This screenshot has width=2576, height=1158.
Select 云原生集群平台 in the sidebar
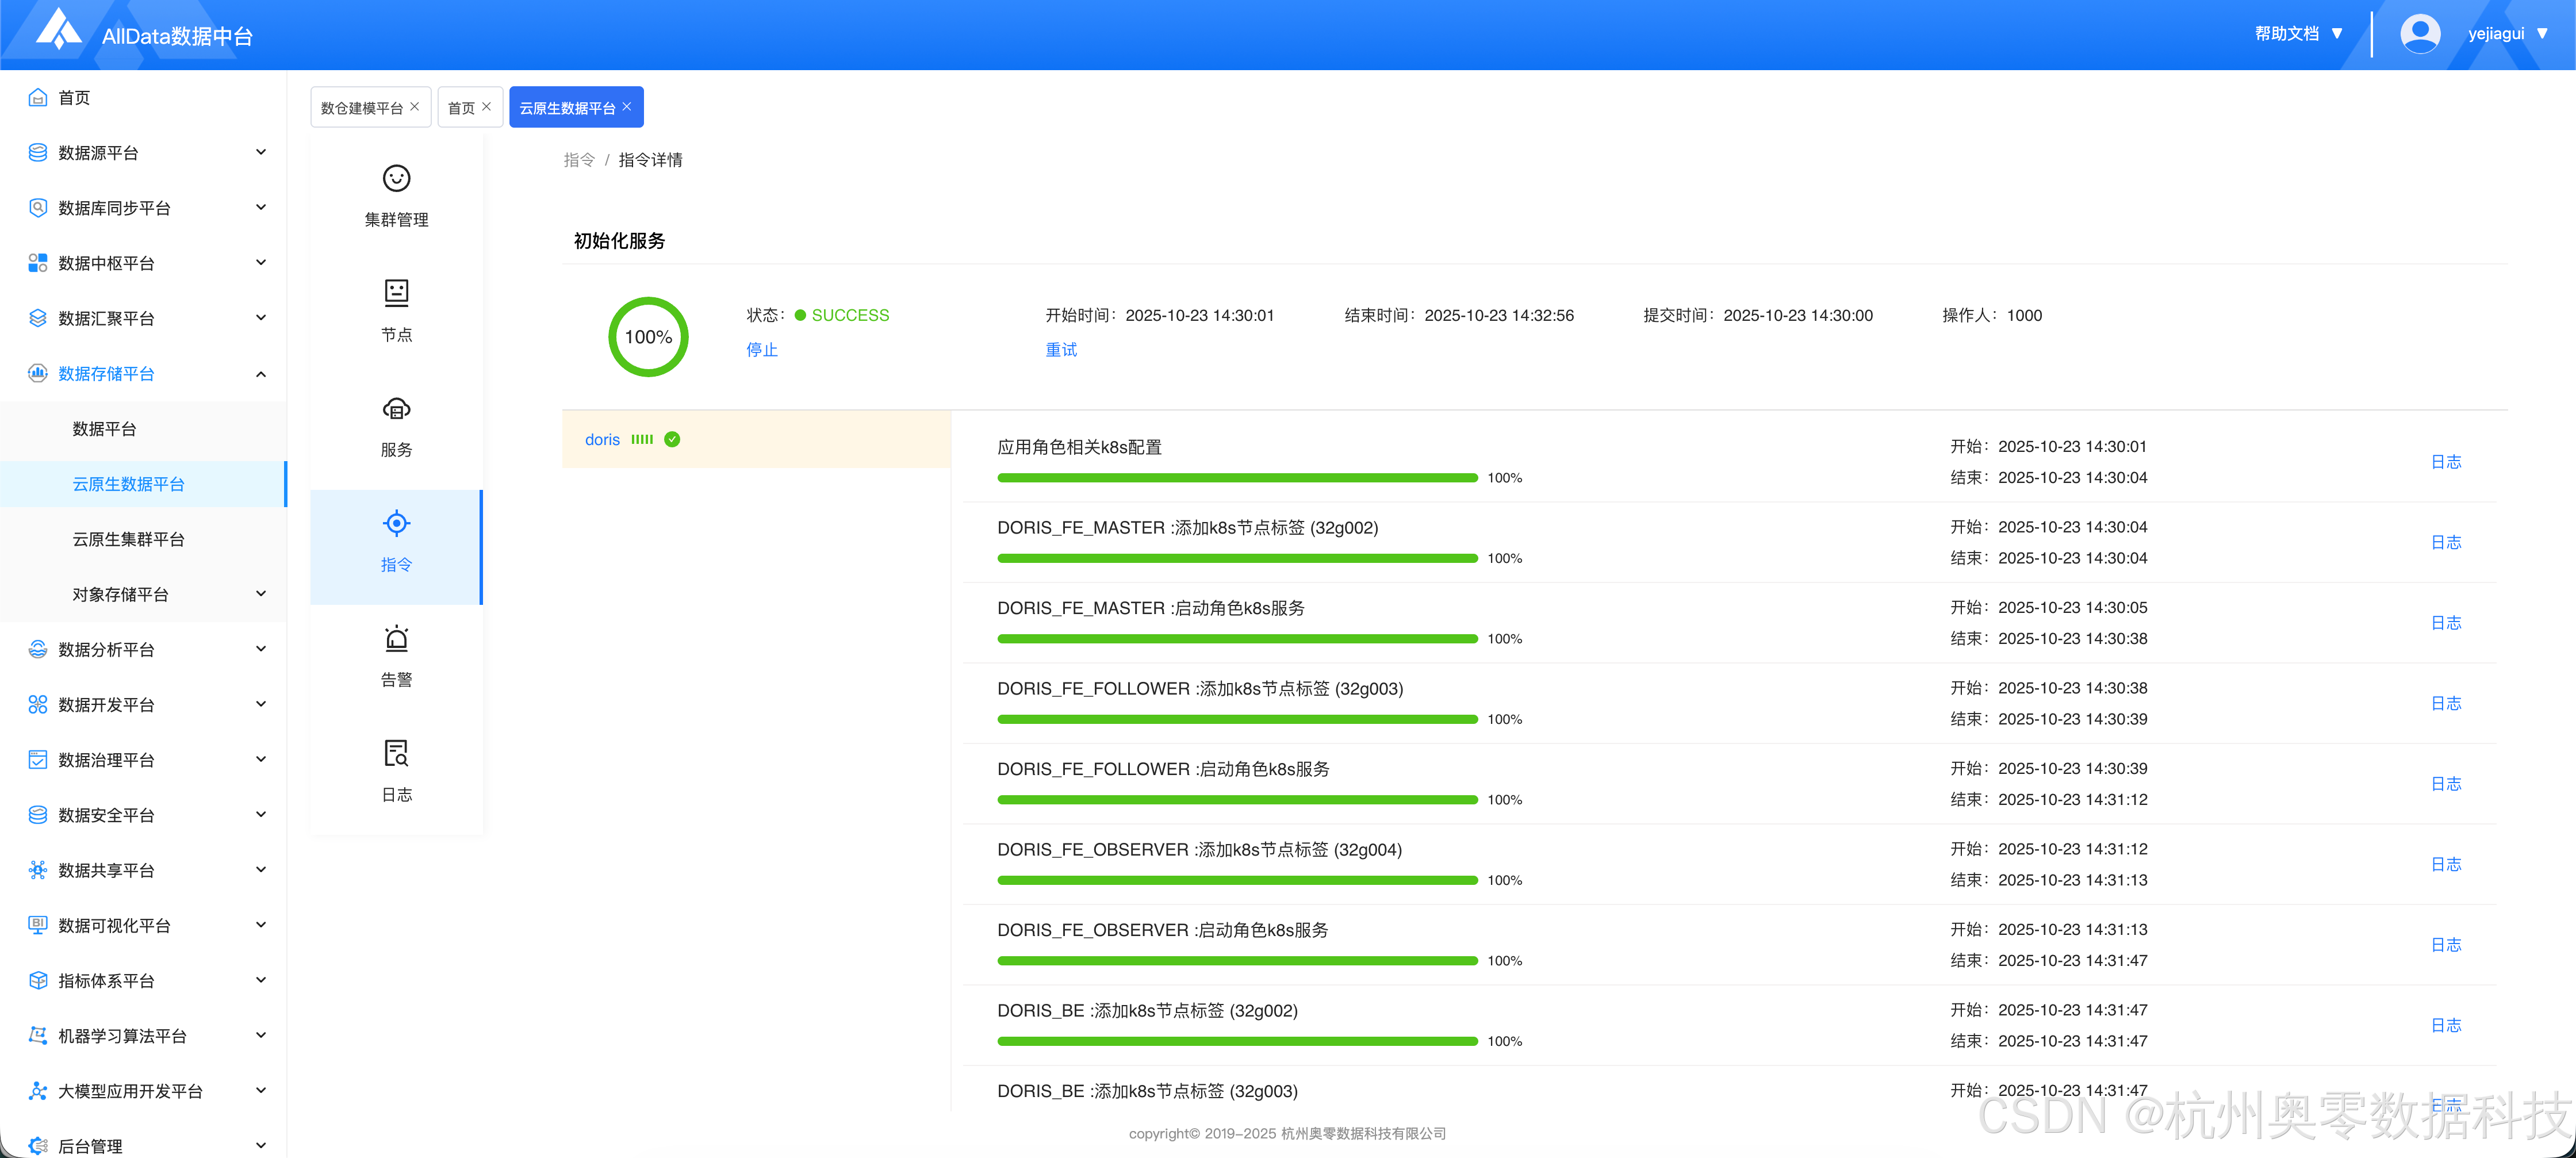click(128, 539)
